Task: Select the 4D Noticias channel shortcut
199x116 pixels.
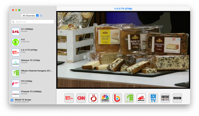Action: pos(141,98)
